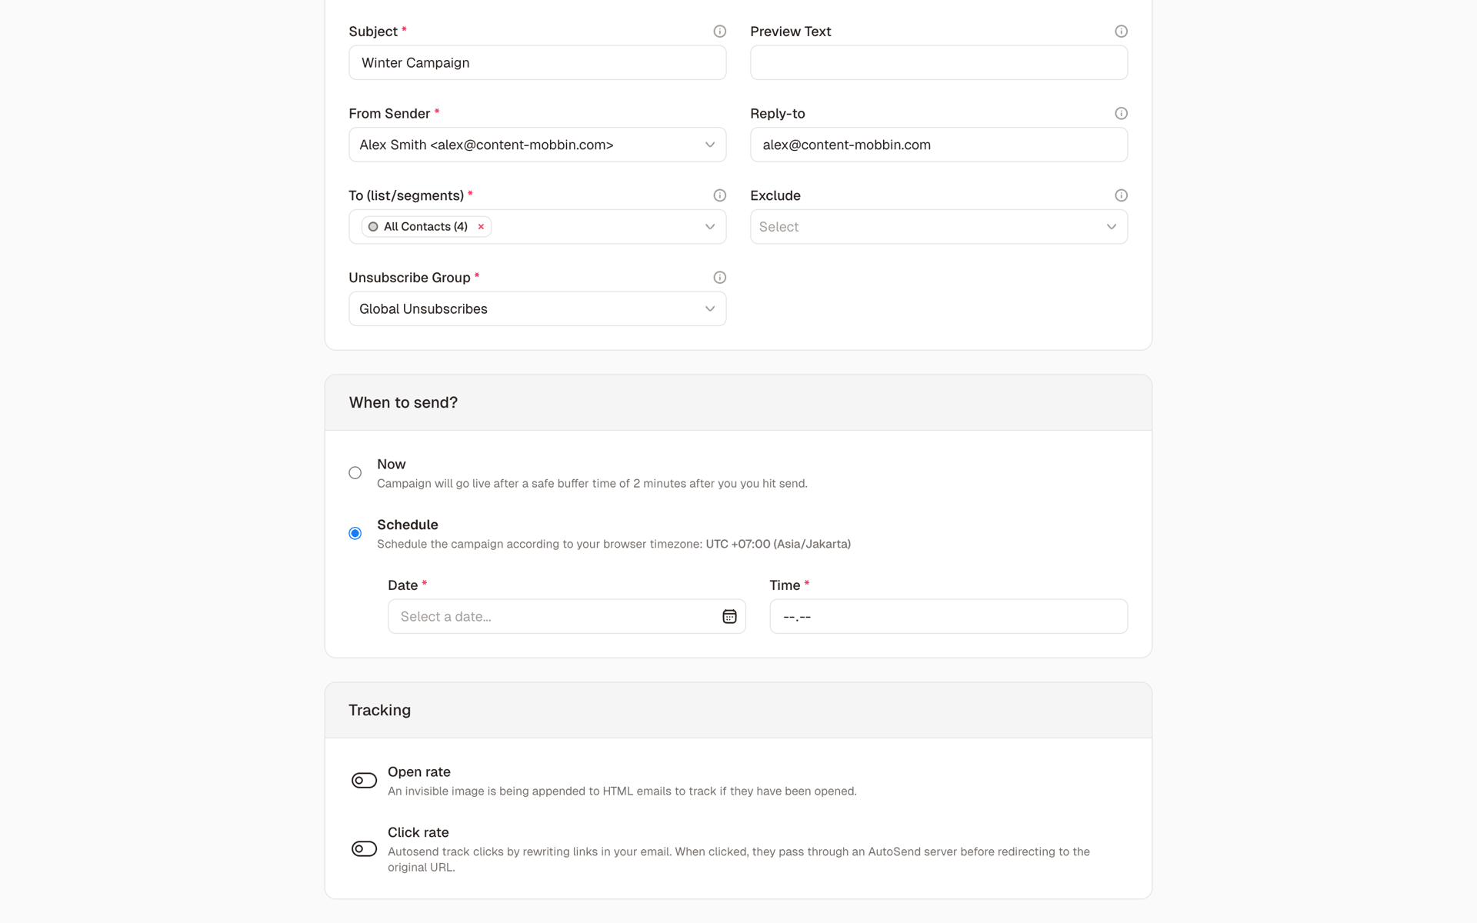Toggle Open rate tracking
Image resolution: width=1477 pixels, height=923 pixels.
pos(364,781)
